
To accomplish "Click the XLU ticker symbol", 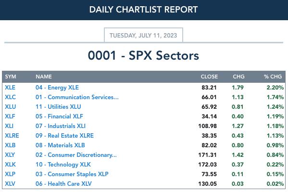I will pyautogui.click(x=11, y=107).
